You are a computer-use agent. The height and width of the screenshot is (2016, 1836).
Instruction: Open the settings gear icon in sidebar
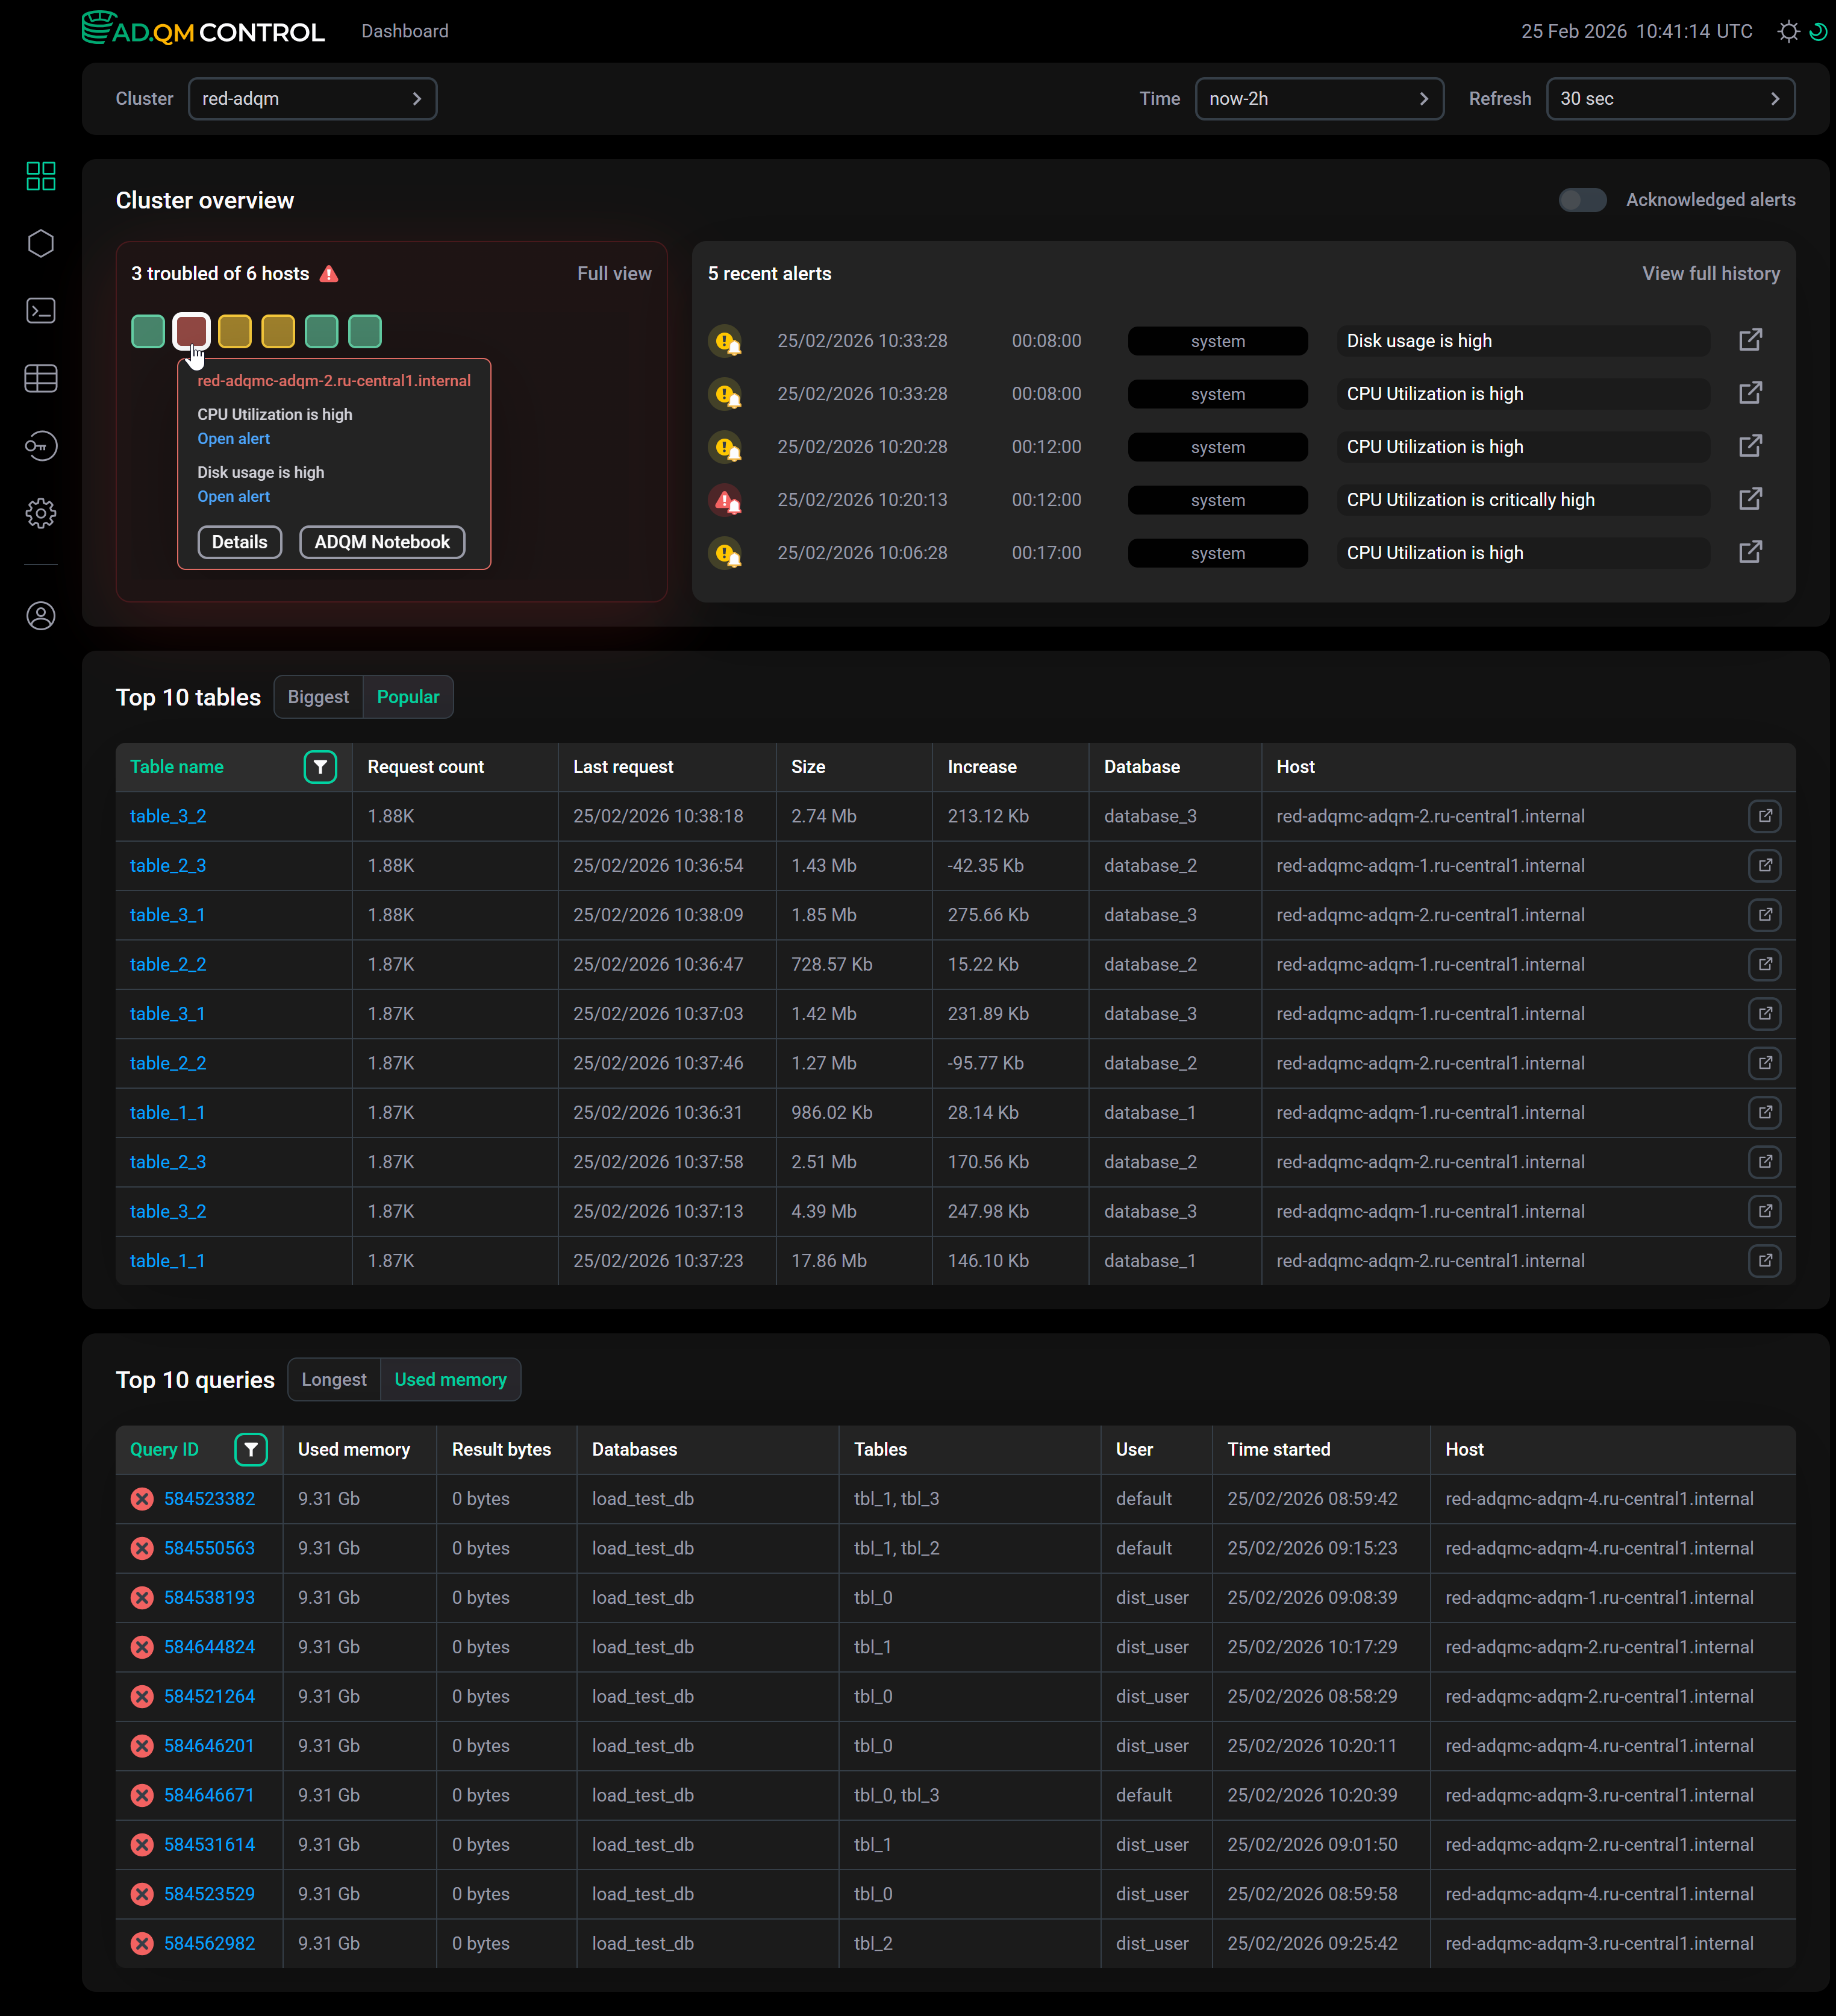[41, 513]
